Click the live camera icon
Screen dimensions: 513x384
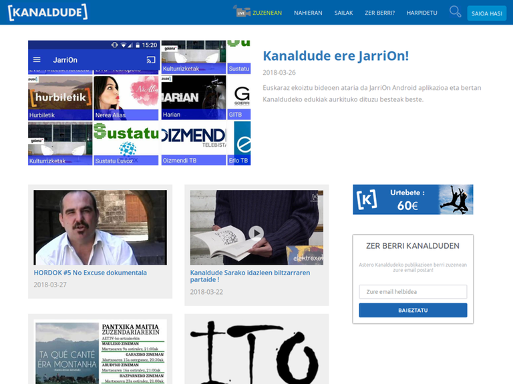(x=242, y=11)
